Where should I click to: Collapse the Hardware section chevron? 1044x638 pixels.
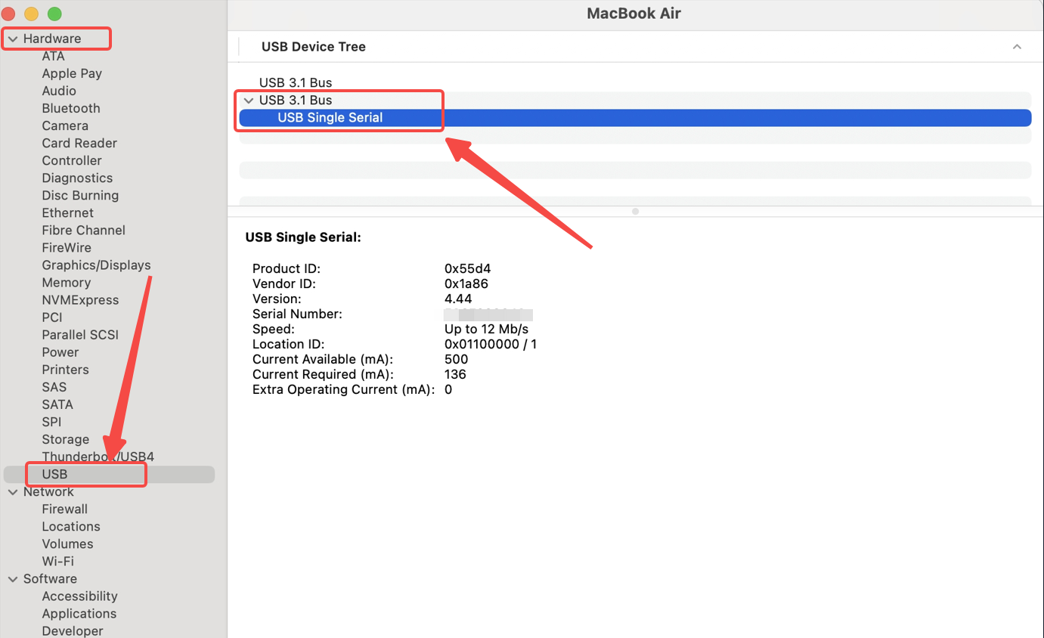[13, 39]
